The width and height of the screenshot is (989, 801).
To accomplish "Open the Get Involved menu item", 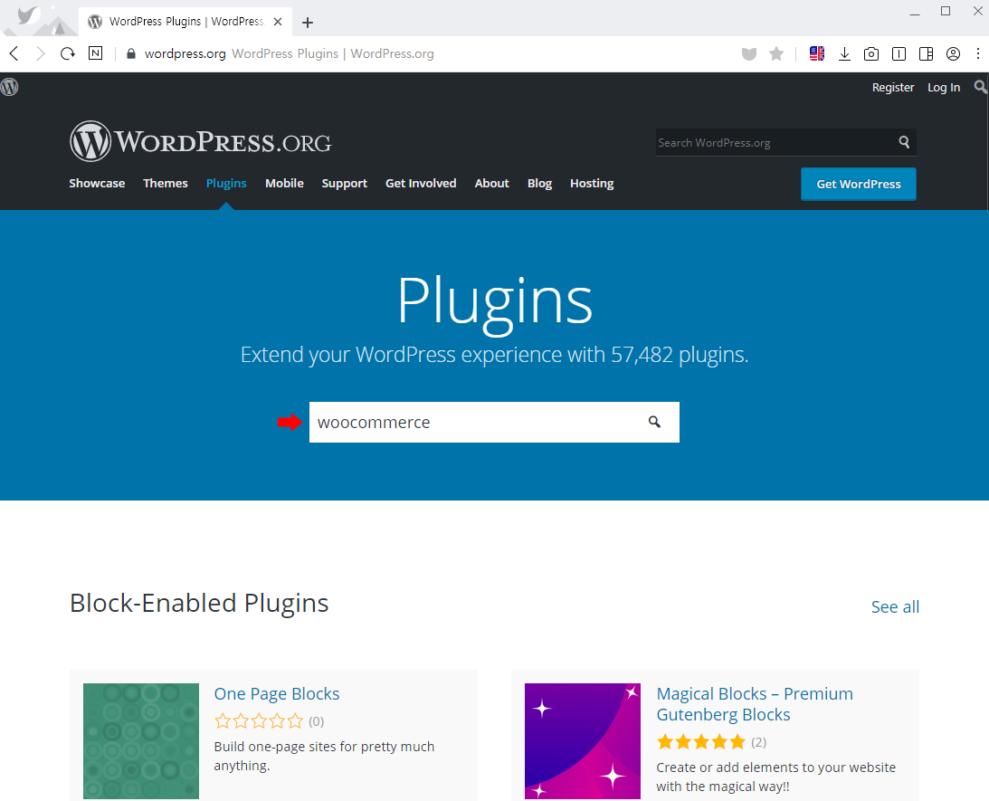I will pos(421,184).
